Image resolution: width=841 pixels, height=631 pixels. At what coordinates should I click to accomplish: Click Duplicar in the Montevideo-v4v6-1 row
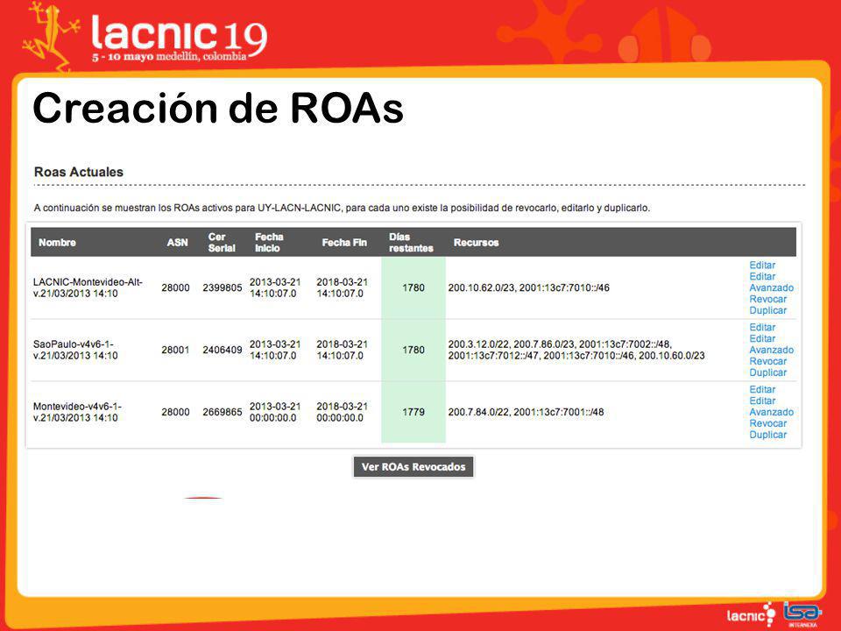767,435
